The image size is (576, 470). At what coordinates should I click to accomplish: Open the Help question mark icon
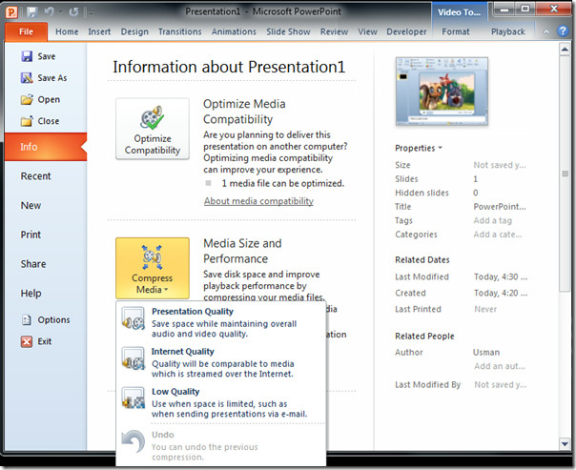[563, 31]
